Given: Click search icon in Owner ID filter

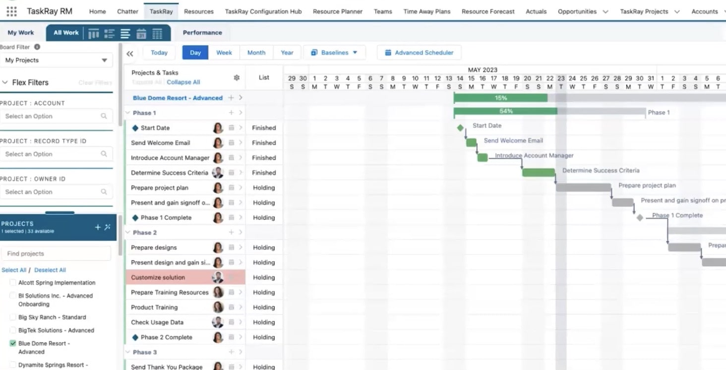Looking at the screenshot, I should (104, 192).
